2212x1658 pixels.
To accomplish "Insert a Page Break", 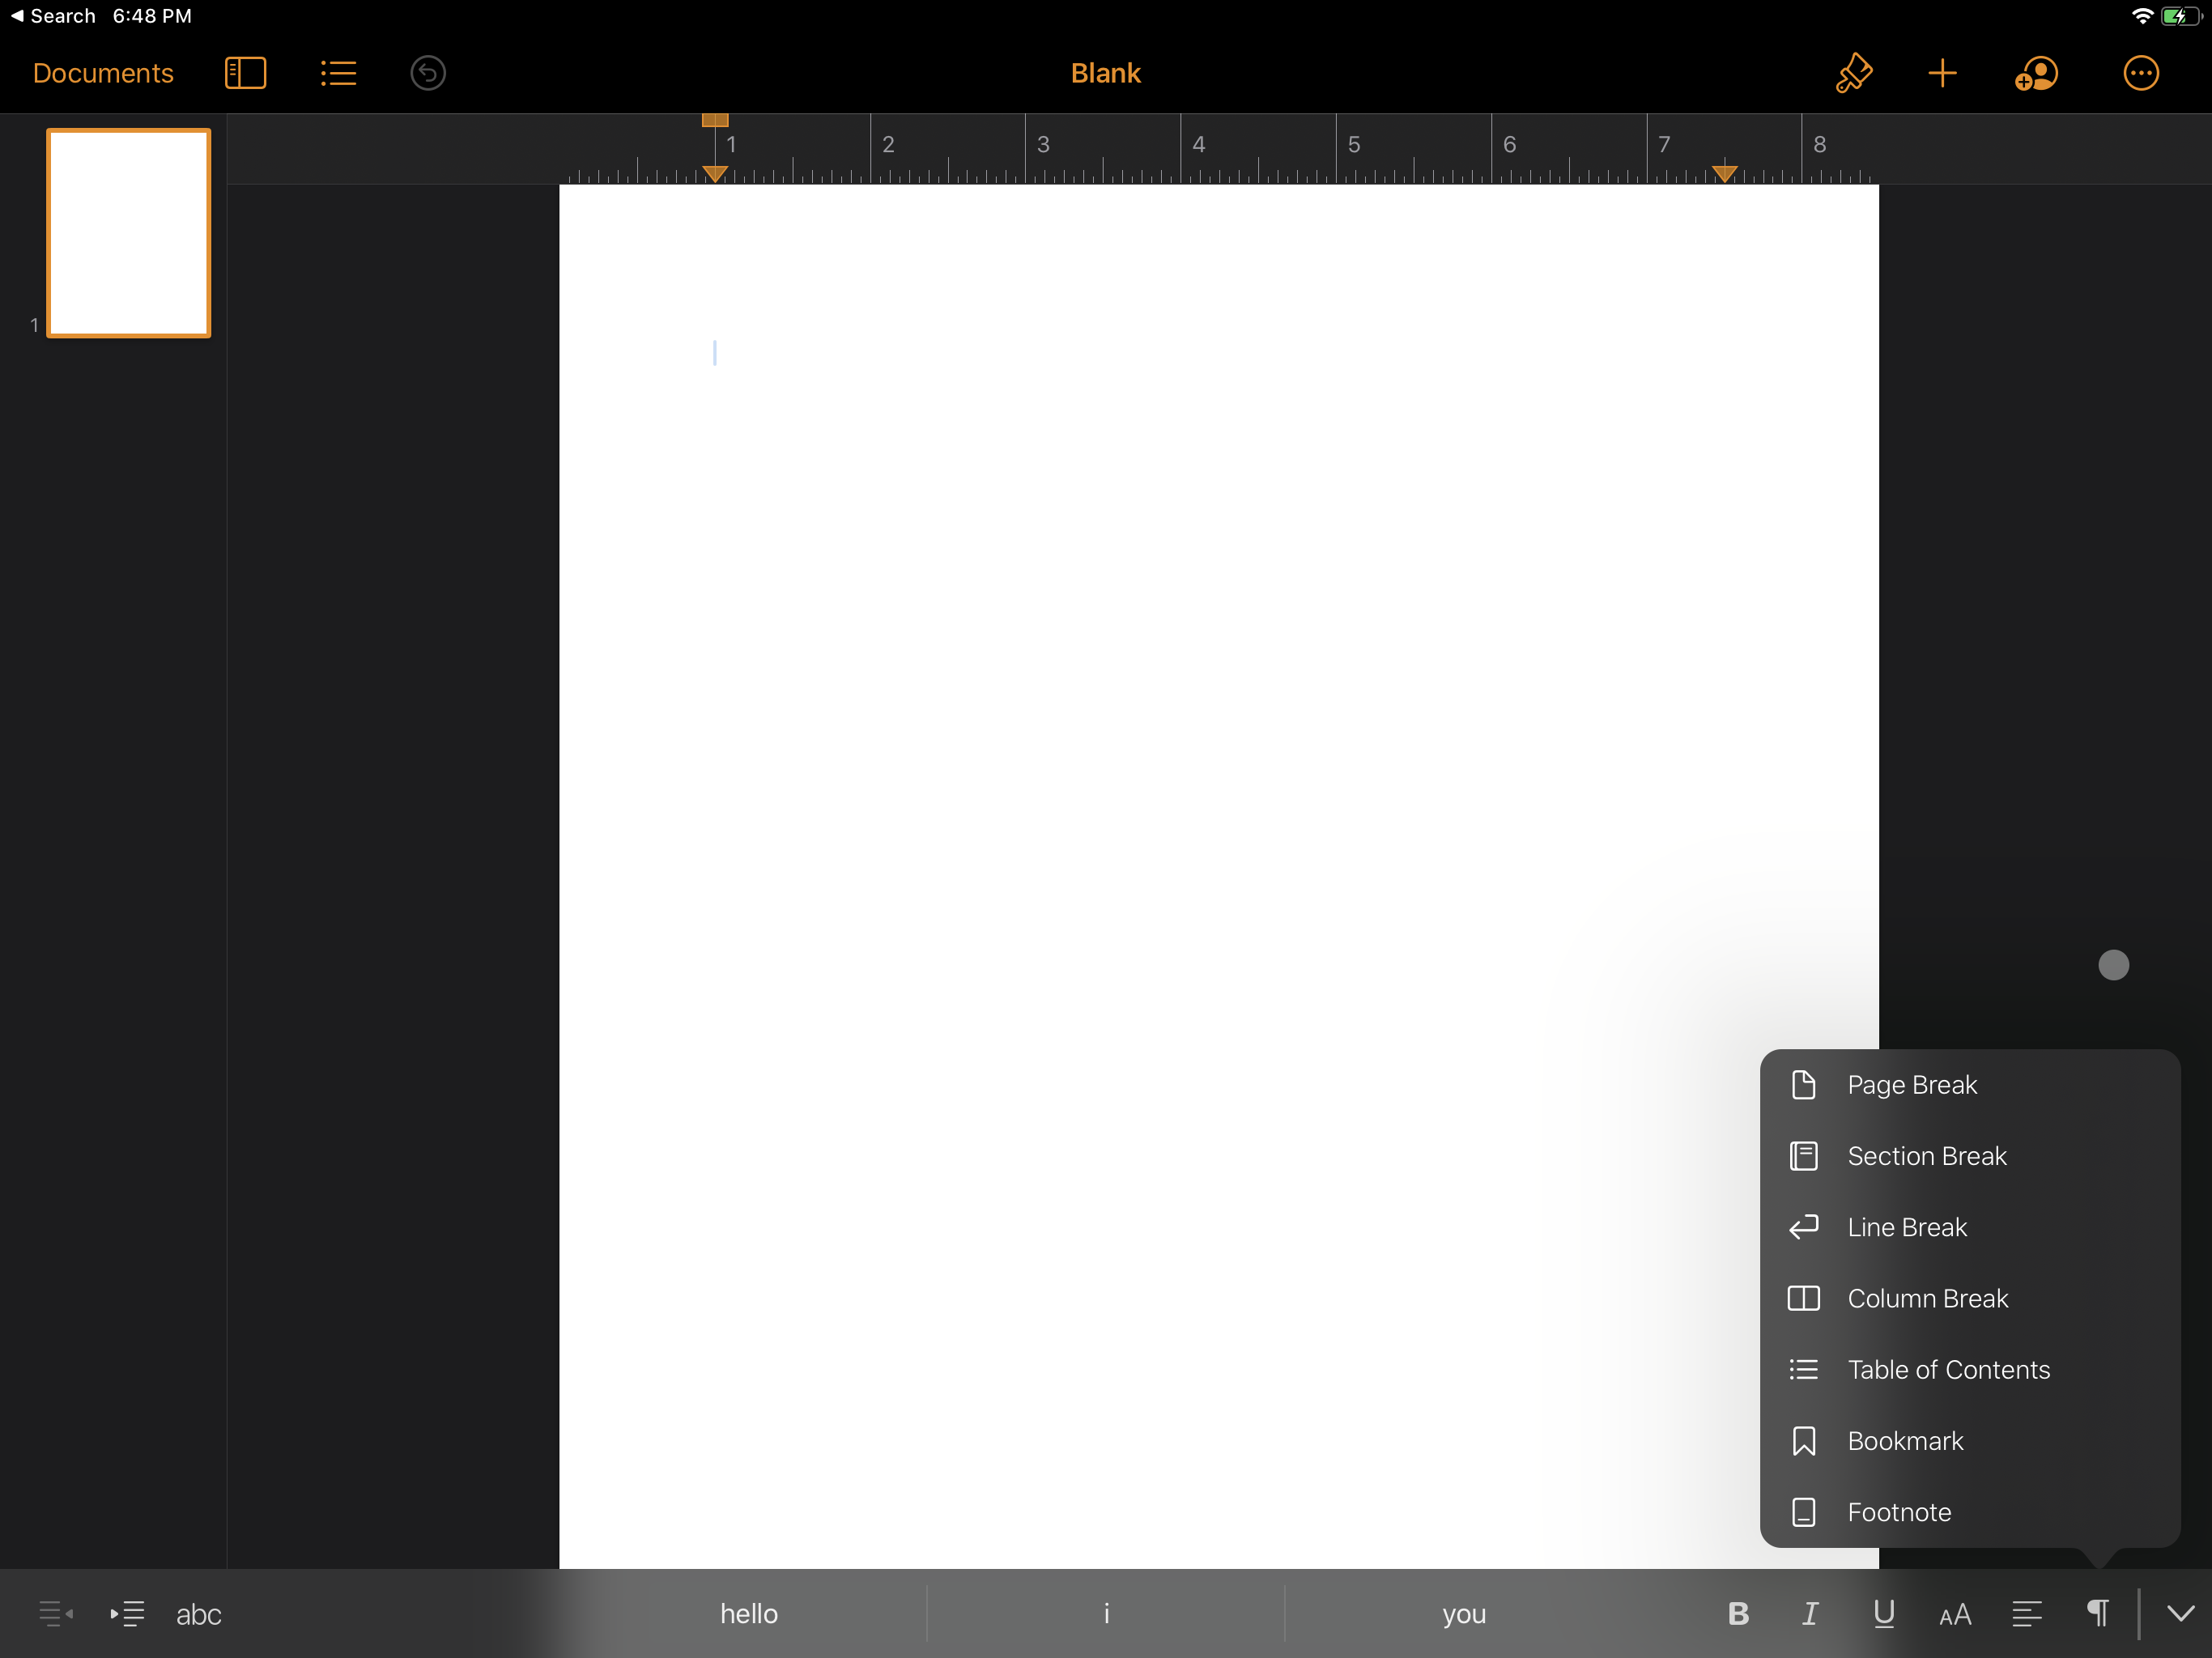I will pos(1911,1085).
